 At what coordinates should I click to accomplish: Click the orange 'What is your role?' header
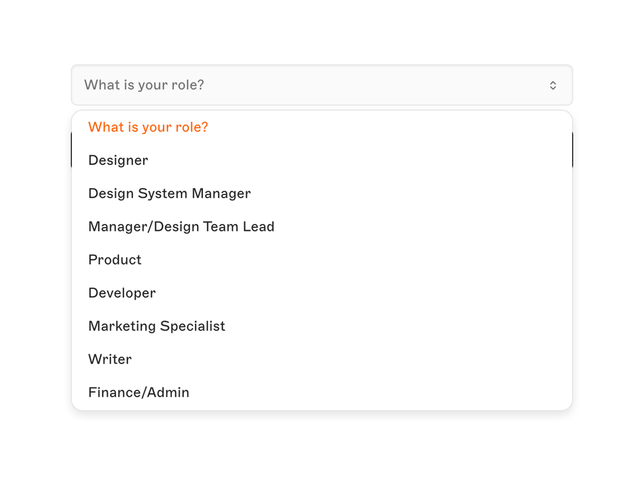click(148, 127)
